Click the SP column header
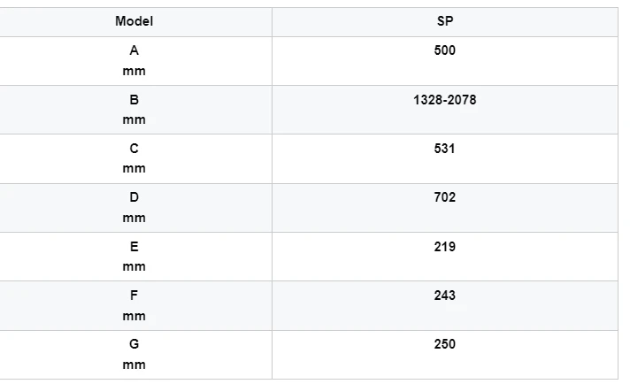 (445, 21)
